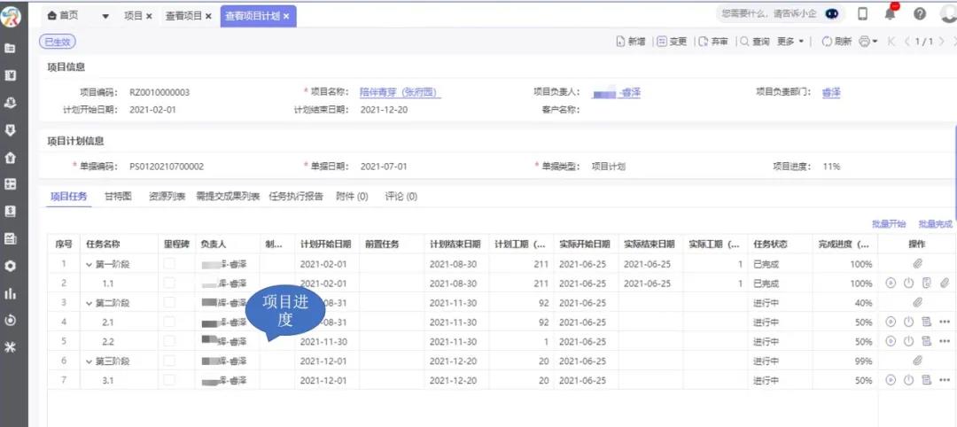Click the assistant search input box

pos(767,14)
